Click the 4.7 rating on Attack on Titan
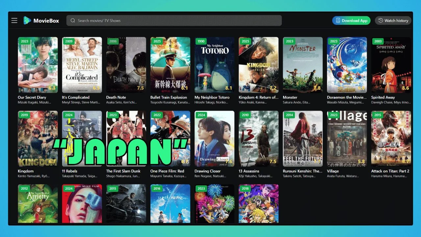421x237 pixels. 406,162
